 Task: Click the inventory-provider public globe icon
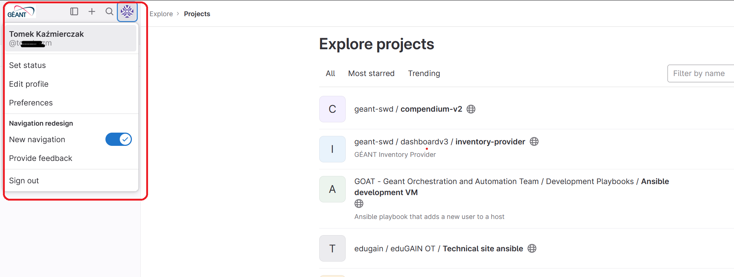click(x=534, y=141)
